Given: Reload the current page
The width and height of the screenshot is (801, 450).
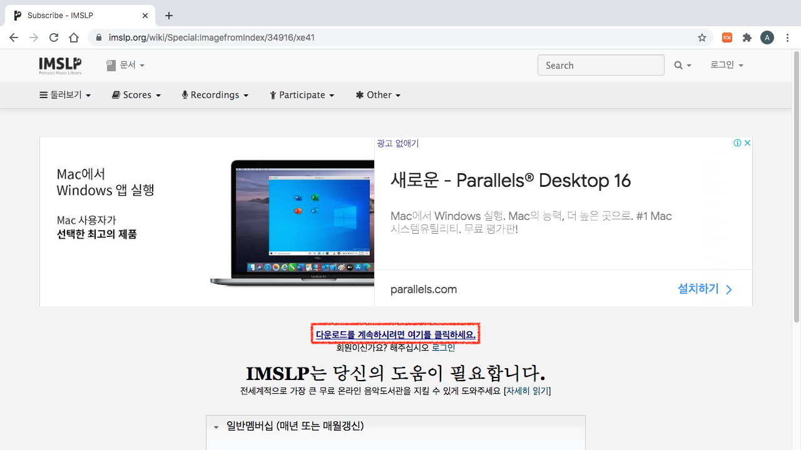Looking at the screenshot, I should point(54,37).
